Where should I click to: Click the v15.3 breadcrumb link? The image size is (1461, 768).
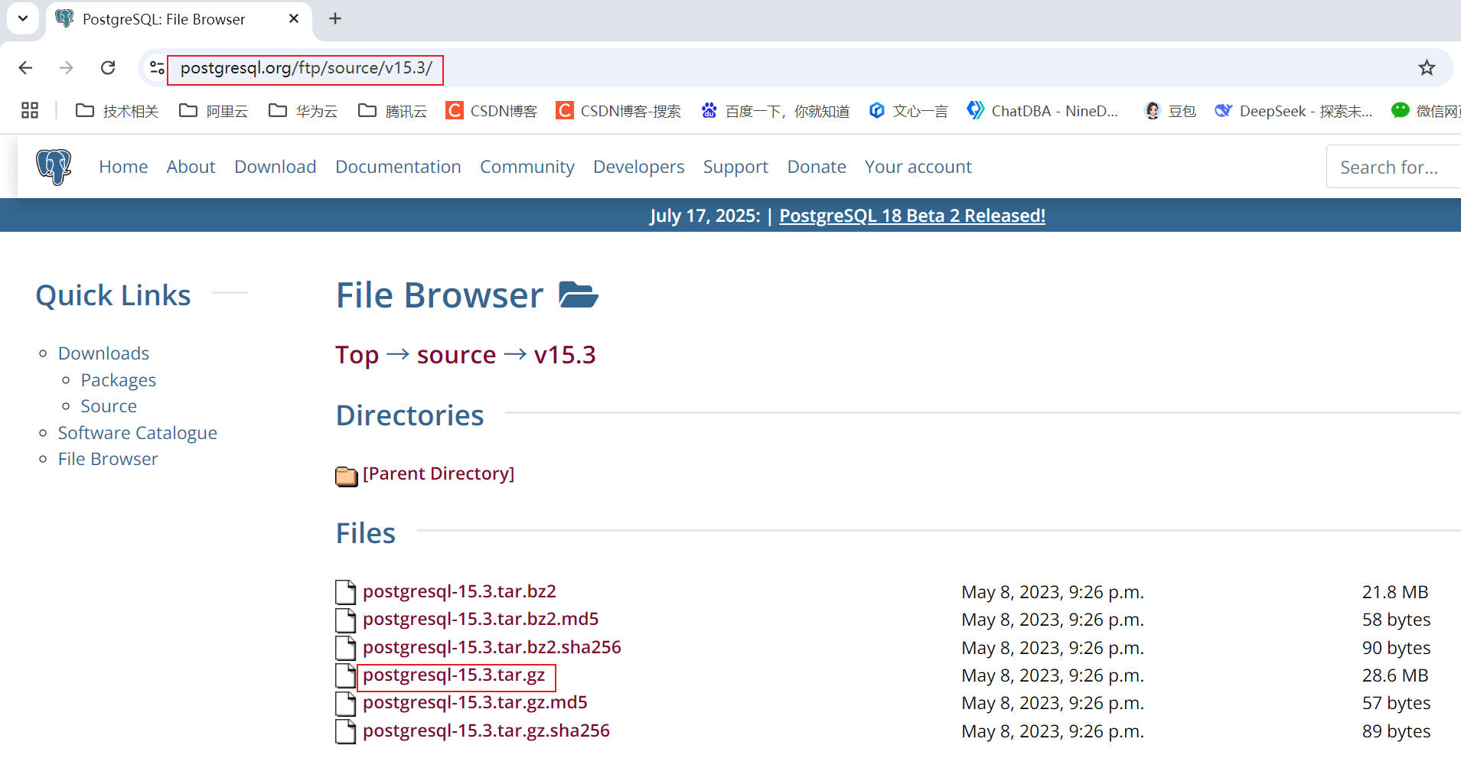click(x=565, y=355)
